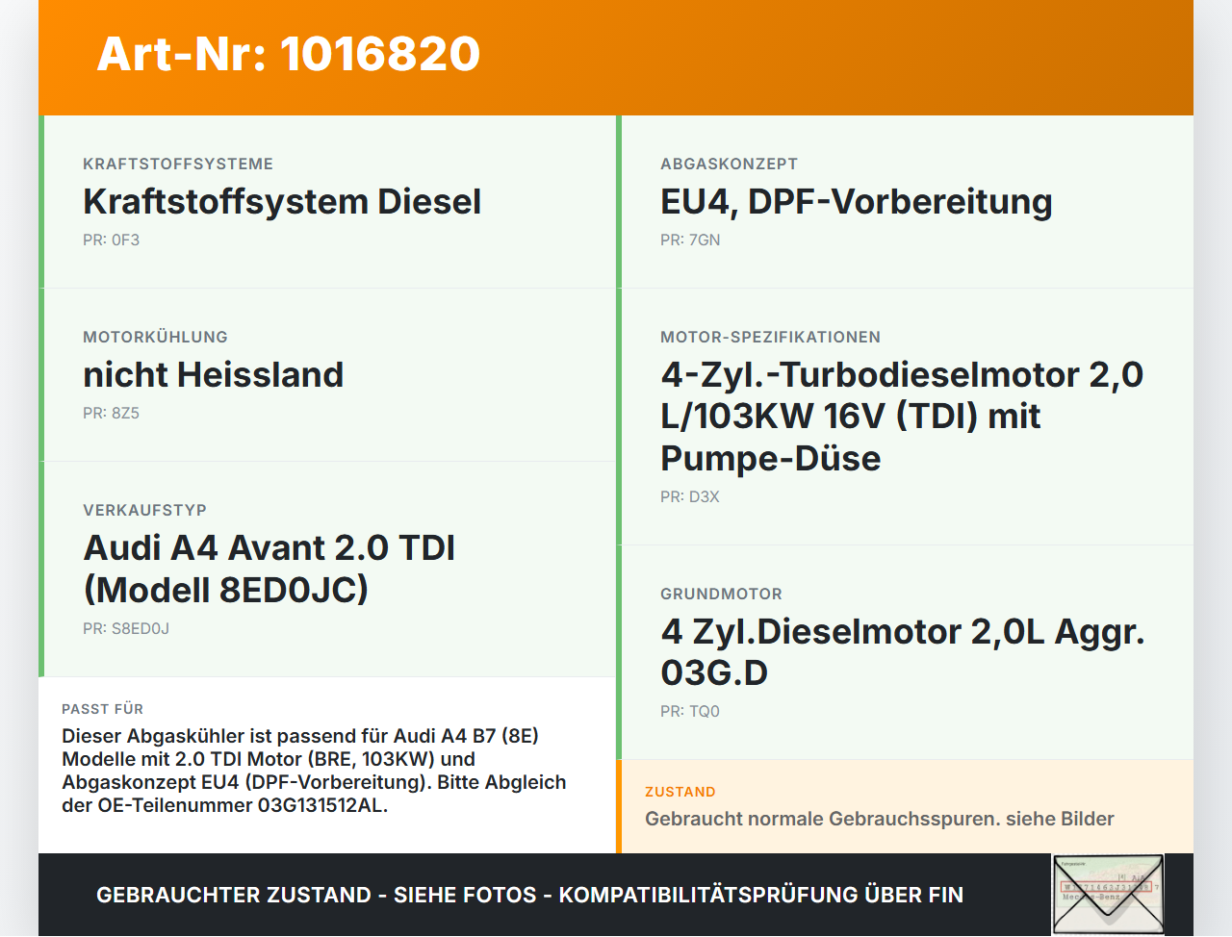
Task: Select the MOTOR-SPEZIFIKATIONEN label
Action: (770, 337)
